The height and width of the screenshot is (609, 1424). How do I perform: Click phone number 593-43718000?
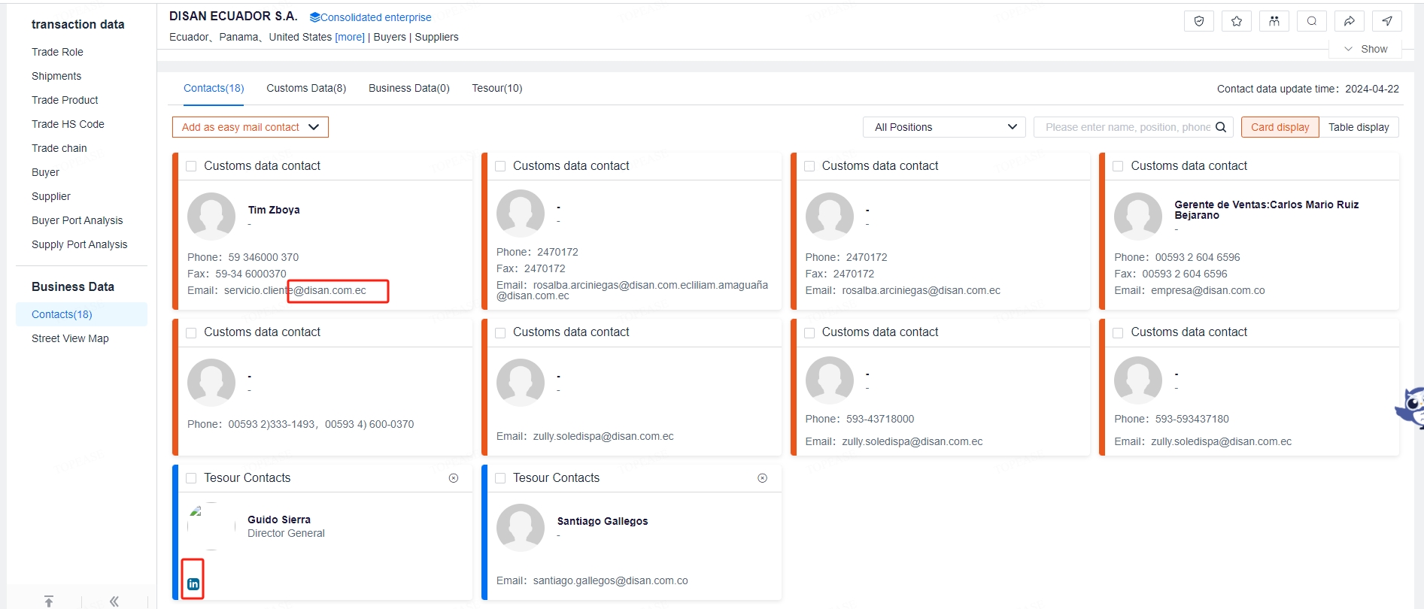point(880,419)
